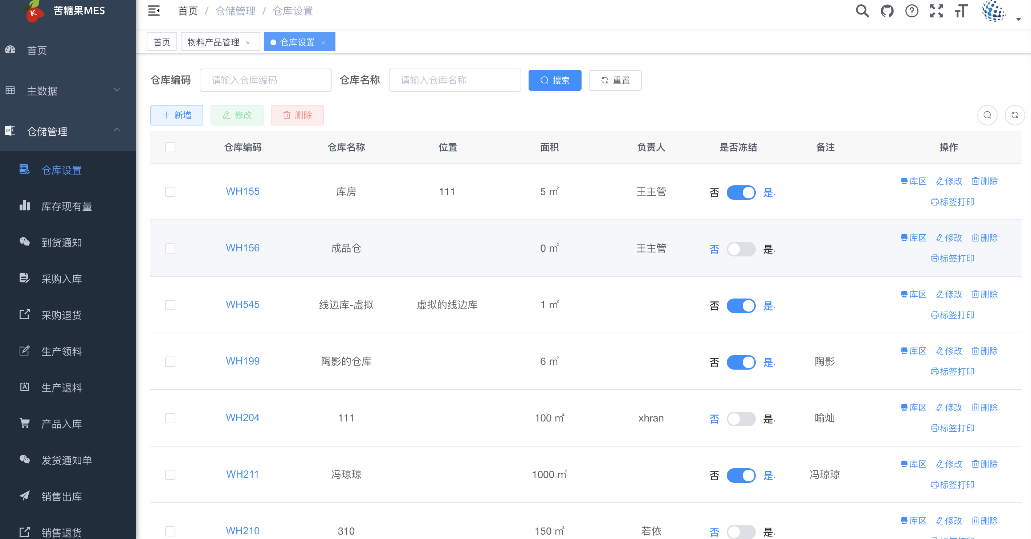Image resolution: width=1031 pixels, height=539 pixels.
Task: Collapse the 仓储管理 sidebar menu
Action: 68,131
